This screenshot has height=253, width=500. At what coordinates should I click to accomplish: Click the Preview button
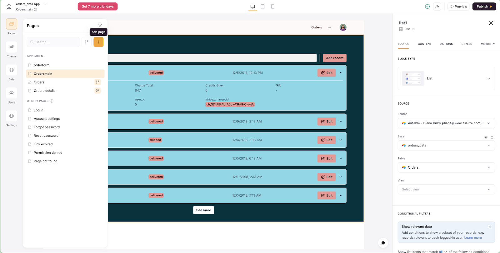click(459, 7)
